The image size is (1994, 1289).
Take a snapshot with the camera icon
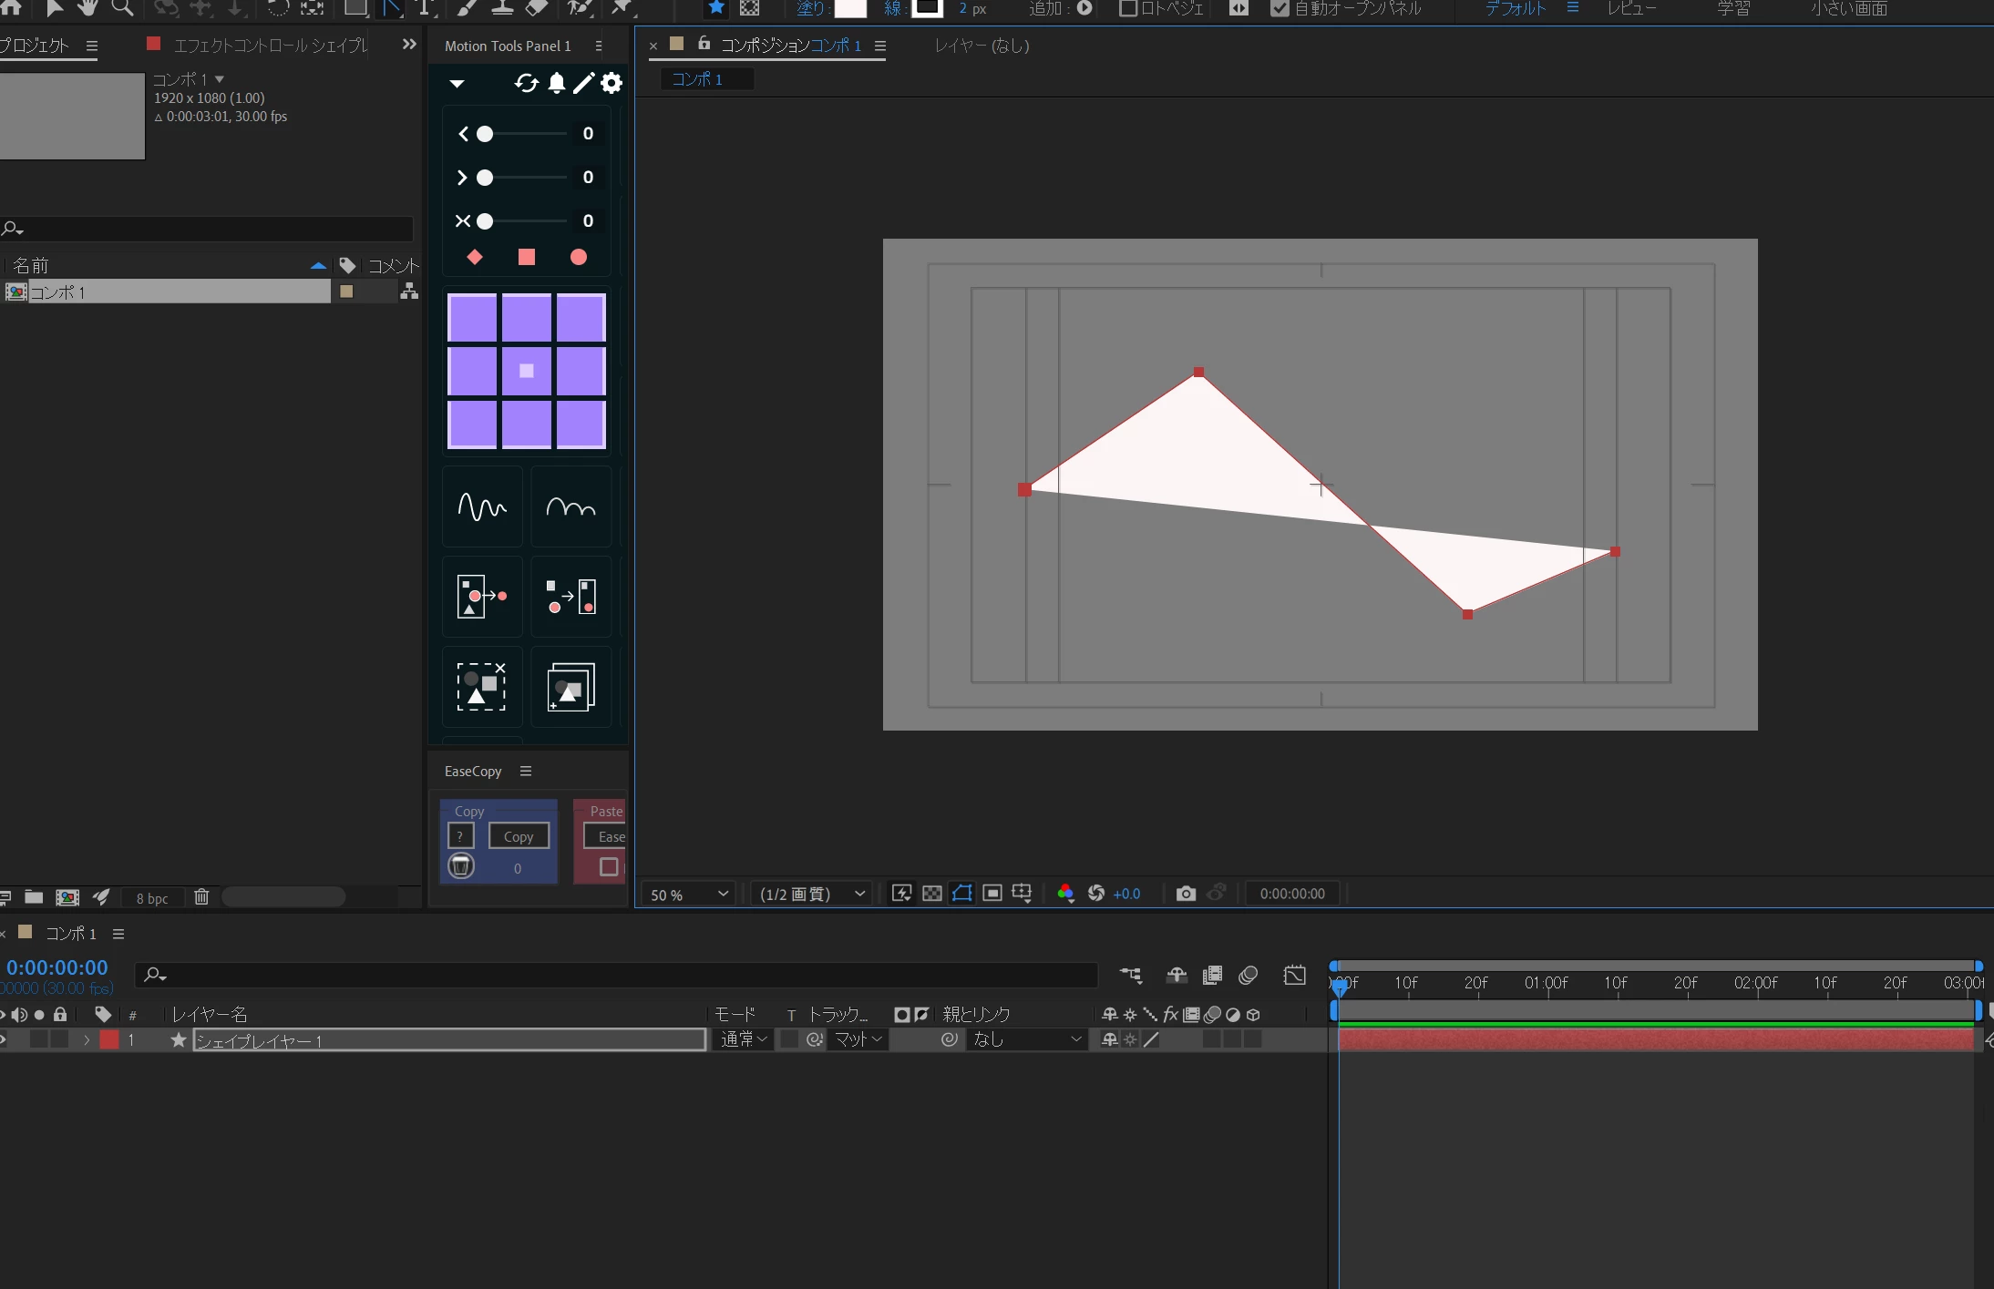pyautogui.click(x=1185, y=894)
